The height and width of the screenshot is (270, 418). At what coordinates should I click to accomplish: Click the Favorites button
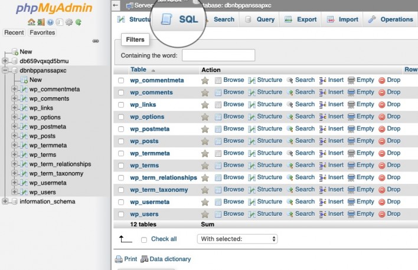pos(43,32)
